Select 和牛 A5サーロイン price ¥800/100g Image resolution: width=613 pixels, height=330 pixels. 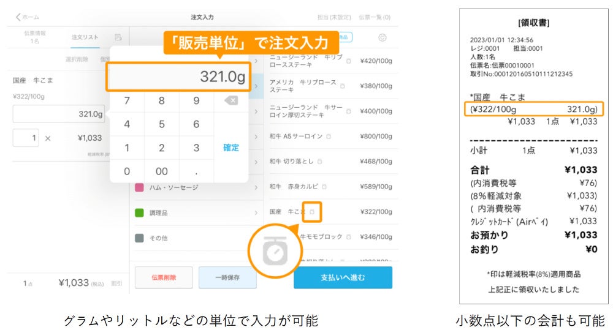tap(376, 137)
